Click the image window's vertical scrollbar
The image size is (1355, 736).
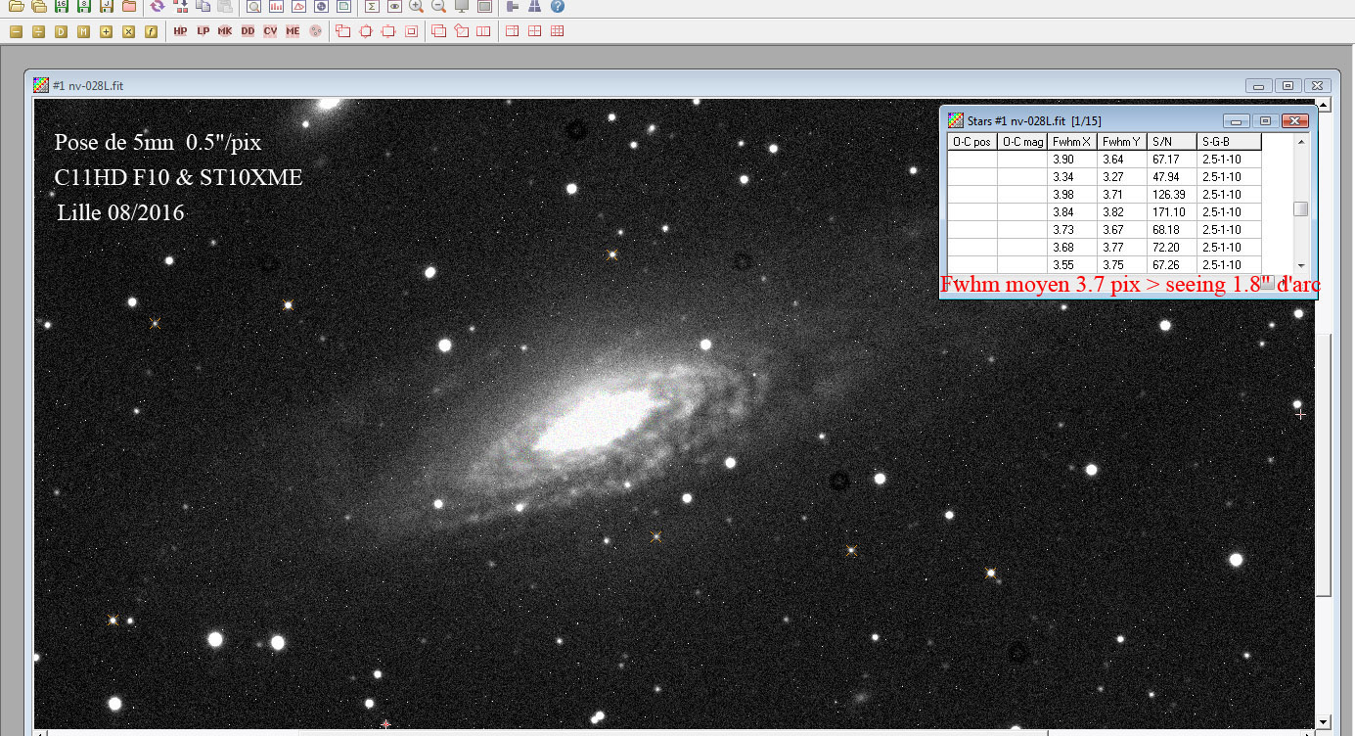point(1324,464)
